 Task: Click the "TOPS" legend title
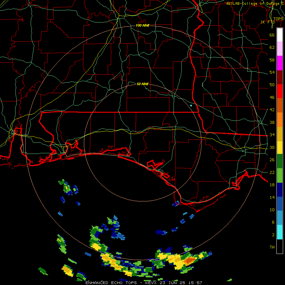click(x=278, y=19)
